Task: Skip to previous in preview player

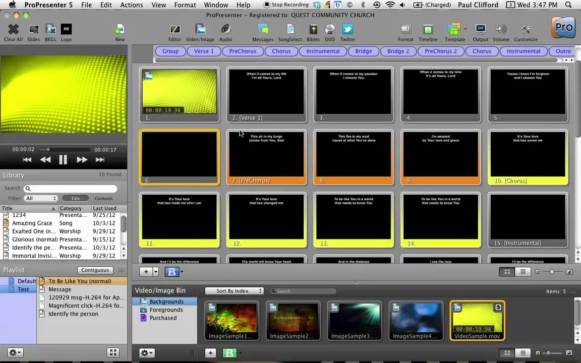Action: point(27,160)
